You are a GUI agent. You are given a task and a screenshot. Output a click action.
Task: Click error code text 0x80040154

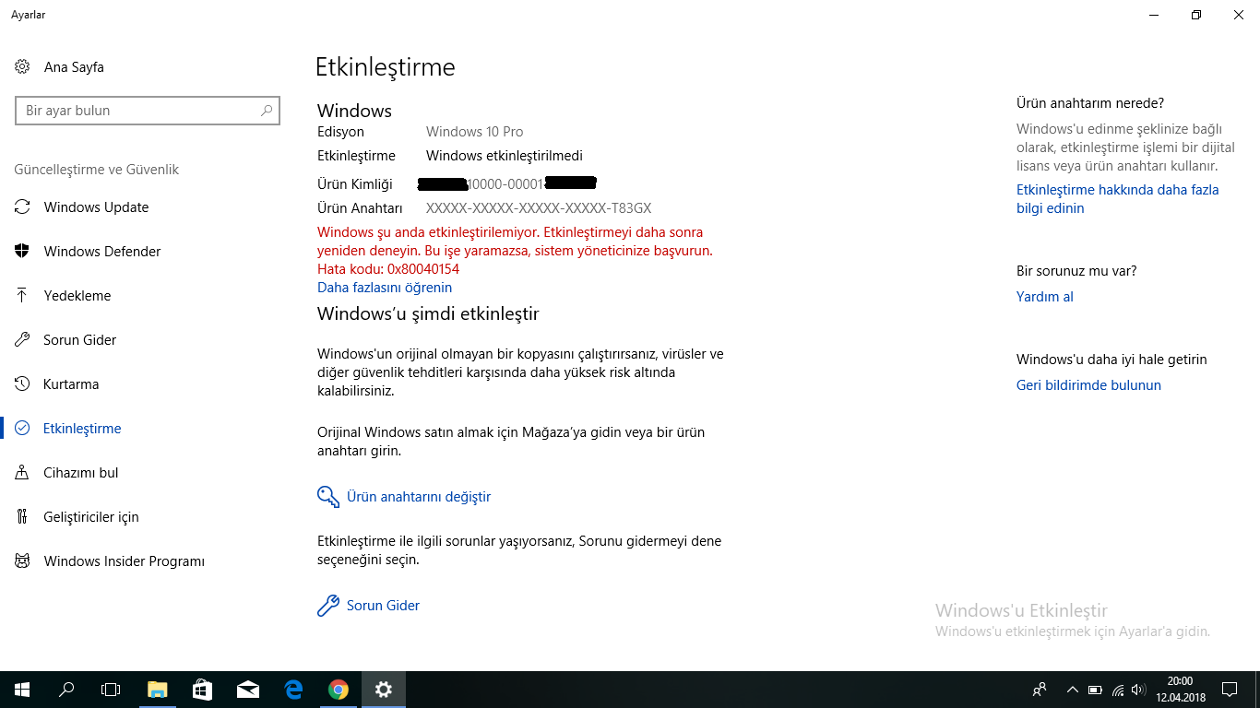point(423,269)
